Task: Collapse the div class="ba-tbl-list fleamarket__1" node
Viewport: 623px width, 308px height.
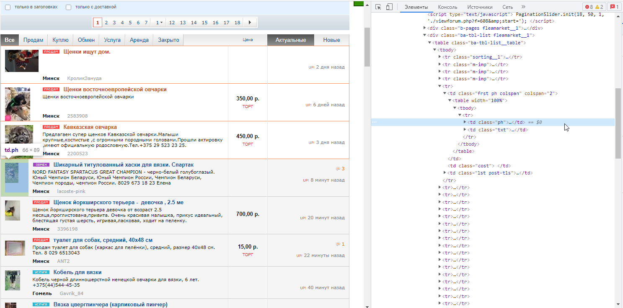Action: [x=425, y=36]
